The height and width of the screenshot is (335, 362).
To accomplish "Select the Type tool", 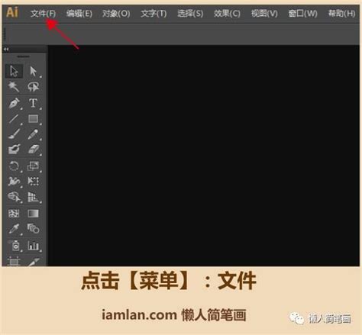I will click(34, 103).
